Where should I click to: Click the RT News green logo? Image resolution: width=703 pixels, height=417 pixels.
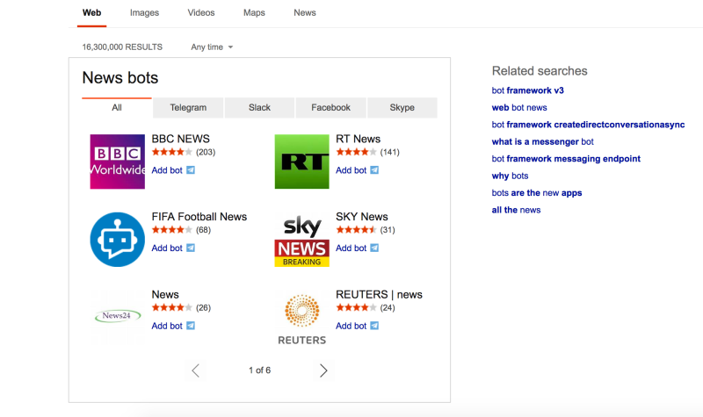pyautogui.click(x=301, y=162)
